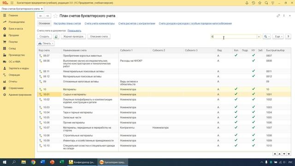Open Счета доходов и расходов link
This screenshot has height=166, width=295.
(x=195, y=24)
